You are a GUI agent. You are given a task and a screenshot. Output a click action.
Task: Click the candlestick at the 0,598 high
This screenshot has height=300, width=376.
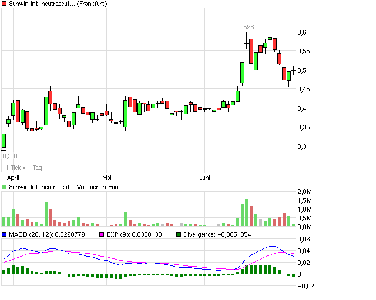(x=246, y=40)
